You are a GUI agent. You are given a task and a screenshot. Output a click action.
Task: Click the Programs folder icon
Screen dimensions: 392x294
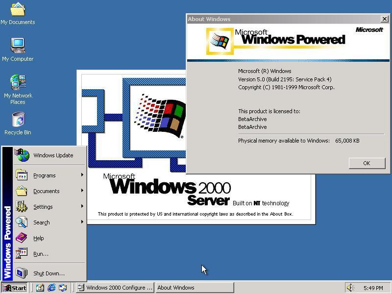22,175
